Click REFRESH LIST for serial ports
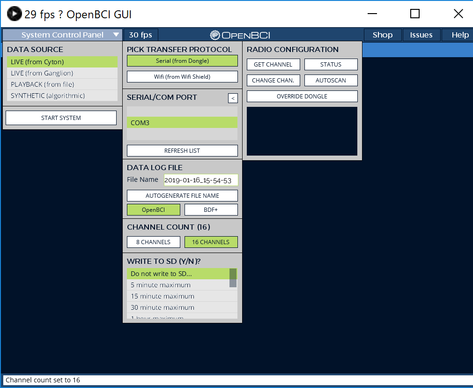This screenshot has height=388, width=473. 182,151
